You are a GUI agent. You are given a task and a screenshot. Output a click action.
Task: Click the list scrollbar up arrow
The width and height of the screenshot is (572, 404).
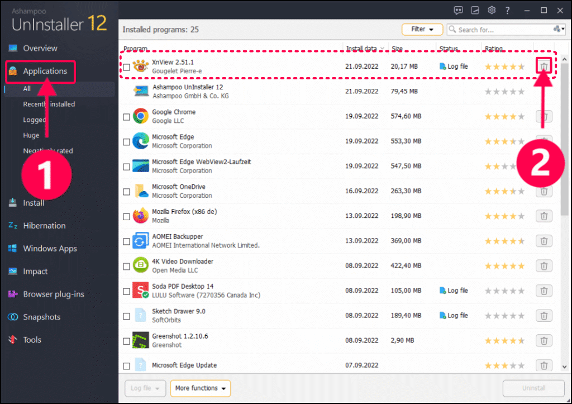(x=564, y=59)
